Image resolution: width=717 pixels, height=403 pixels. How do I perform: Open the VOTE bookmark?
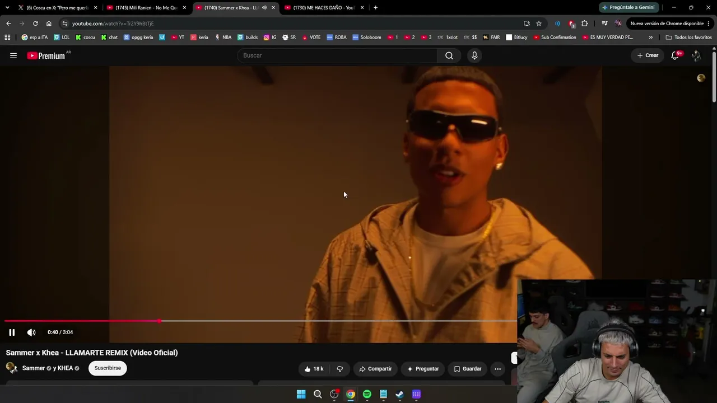pyautogui.click(x=311, y=38)
